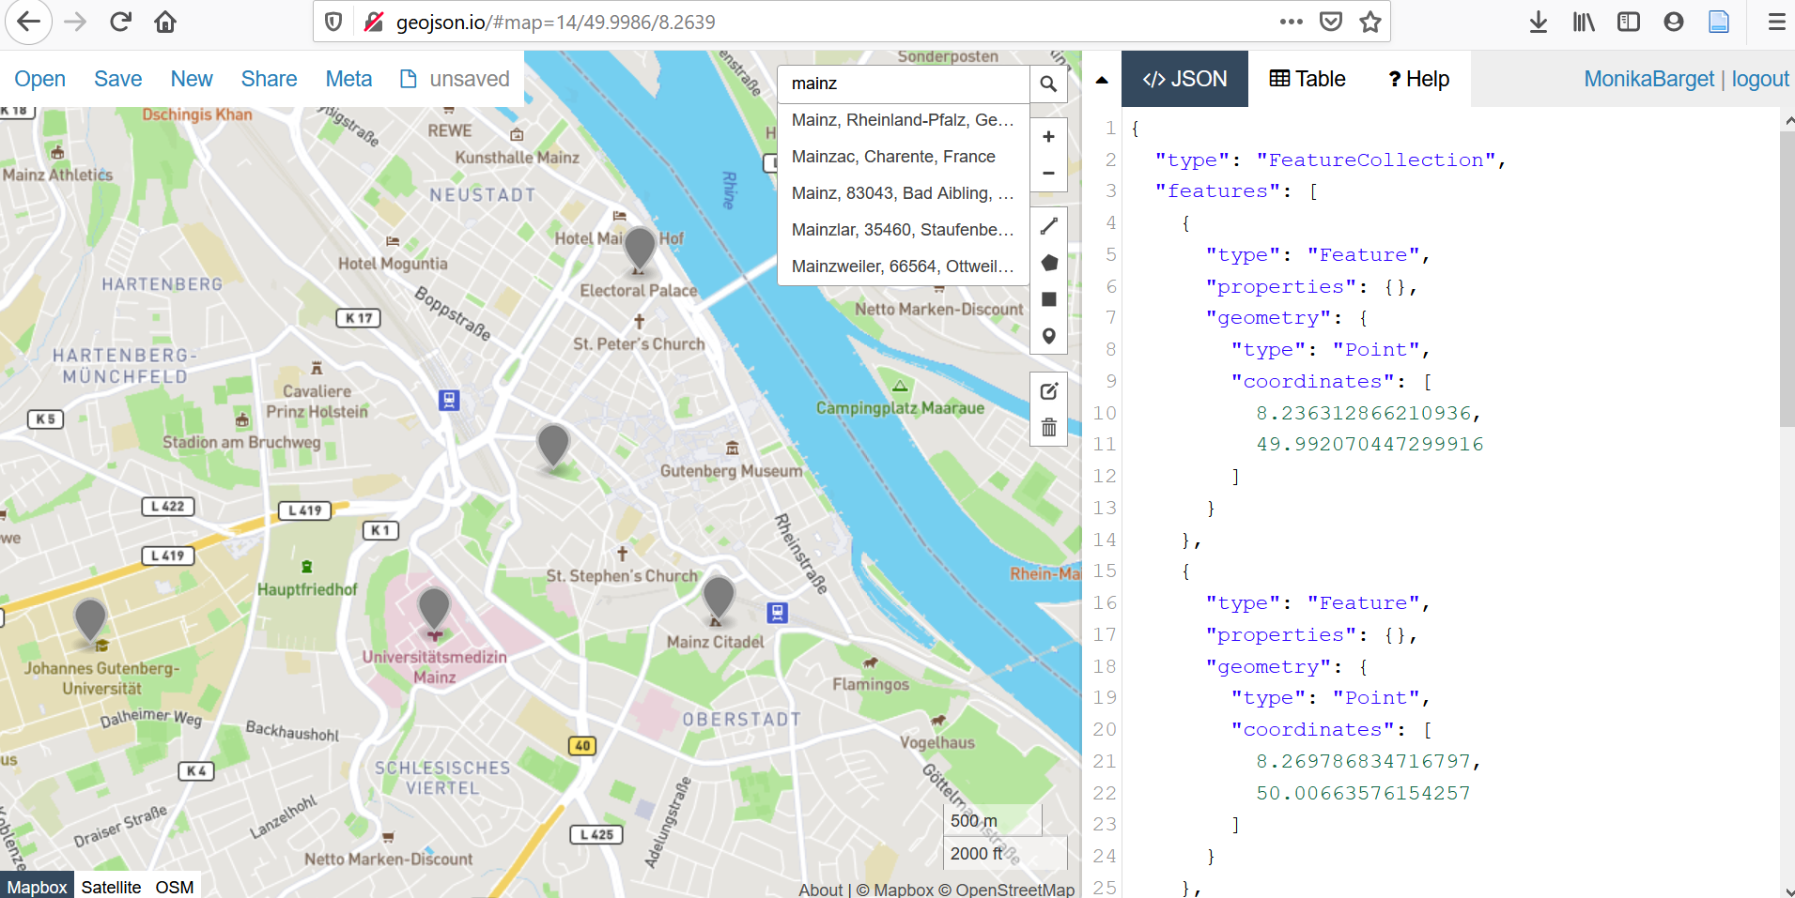
Task: Click the browser Back arrow
Action: pos(29,22)
